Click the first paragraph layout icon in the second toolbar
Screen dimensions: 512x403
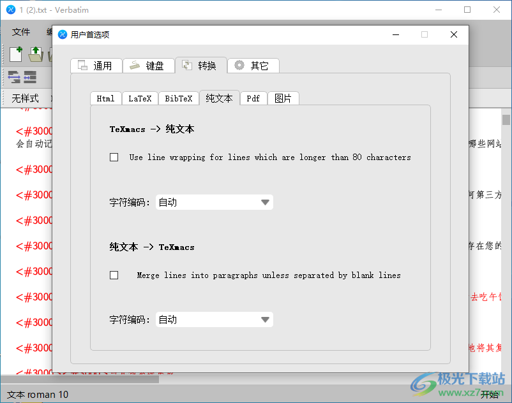tap(14, 77)
